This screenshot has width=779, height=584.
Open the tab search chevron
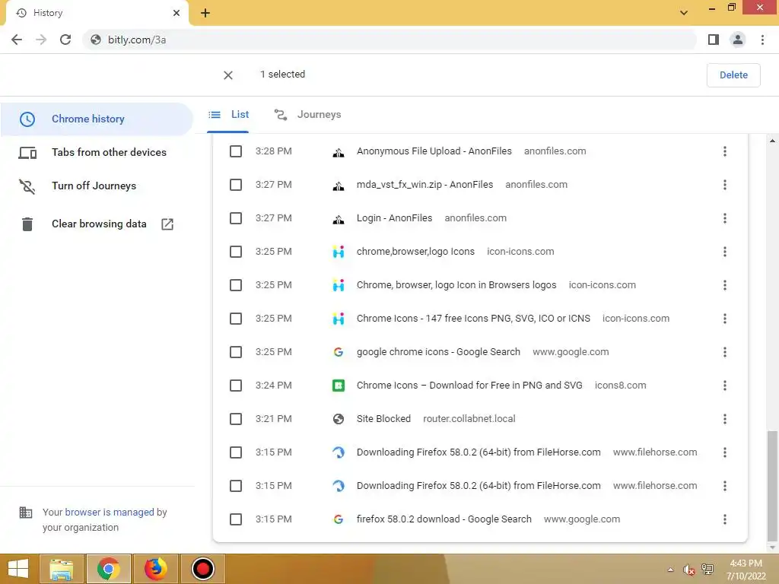click(x=684, y=13)
